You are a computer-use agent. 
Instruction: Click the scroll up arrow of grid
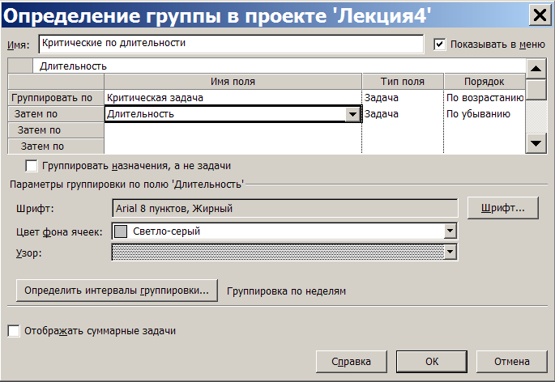tap(536, 69)
